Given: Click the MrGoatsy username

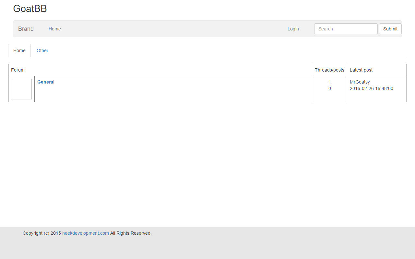Looking at the screenshot, I should coord(360,82).
